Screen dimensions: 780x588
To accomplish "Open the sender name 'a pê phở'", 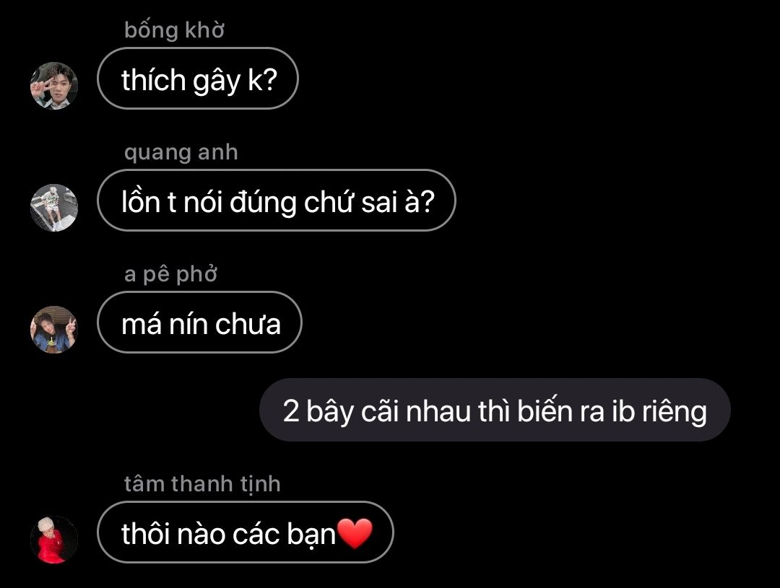I will coord(170,274).
